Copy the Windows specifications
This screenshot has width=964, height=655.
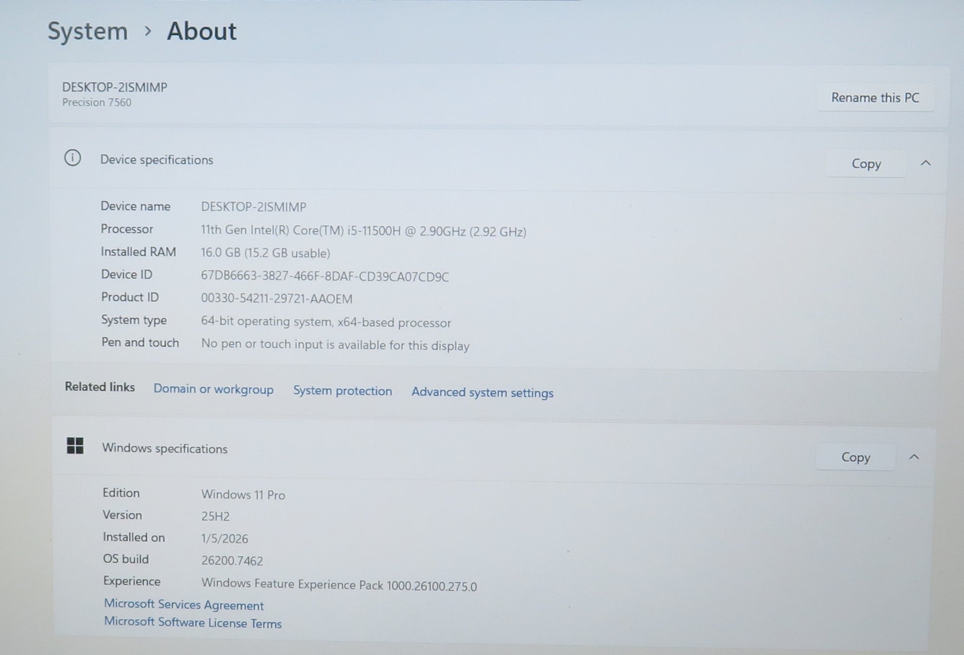click(x=856, y=457)
